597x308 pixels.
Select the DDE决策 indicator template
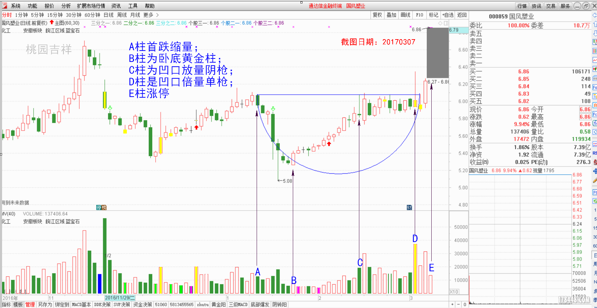tap(102, 305)
